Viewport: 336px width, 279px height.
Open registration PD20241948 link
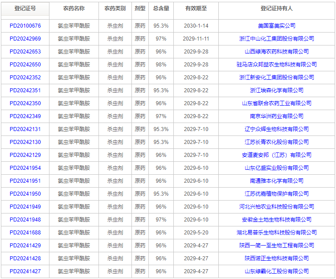pyautogui.click(x=25, y=220)
